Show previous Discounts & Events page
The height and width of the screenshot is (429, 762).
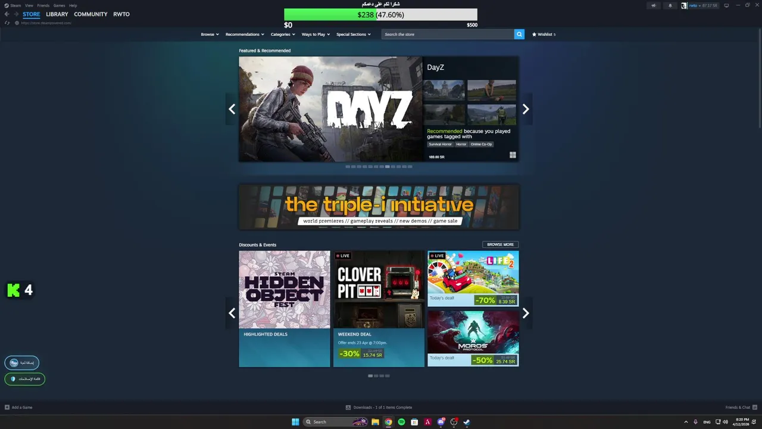(232, 313)
